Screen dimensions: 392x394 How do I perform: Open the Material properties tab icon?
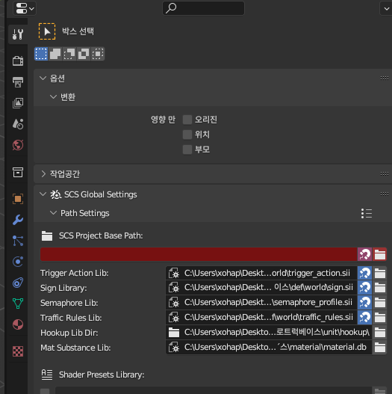coord(18,324)
